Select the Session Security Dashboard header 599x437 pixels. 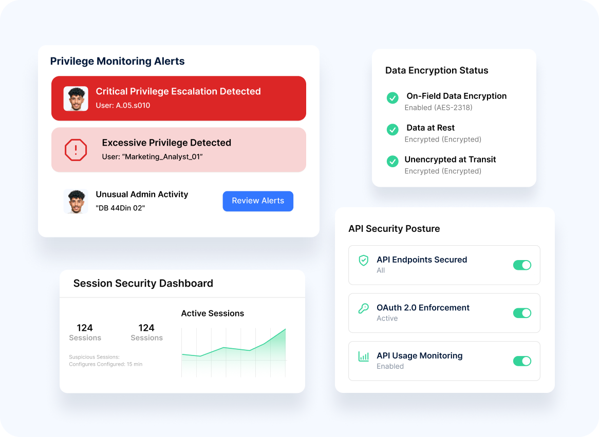pos(143,284)
